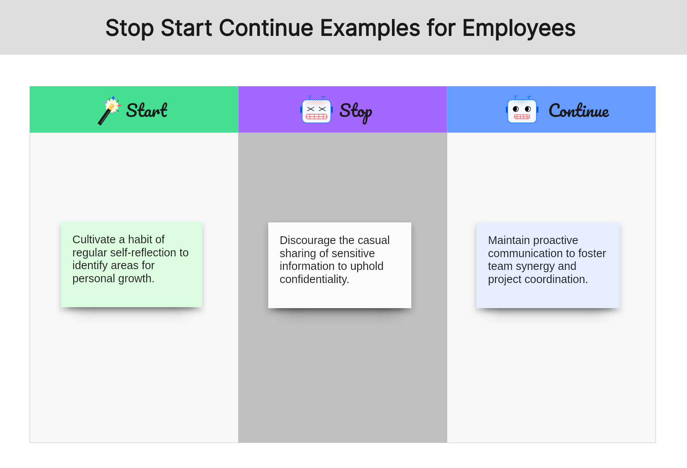Screen dimensions: 687x468
Task: Click empty space in Continue column
Action: coord(551,375)
